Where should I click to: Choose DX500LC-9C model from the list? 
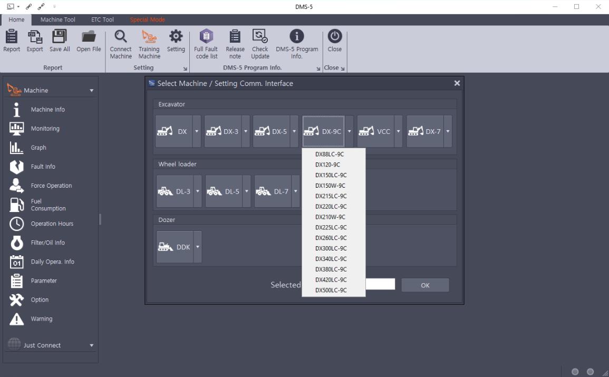click(331, 290)
